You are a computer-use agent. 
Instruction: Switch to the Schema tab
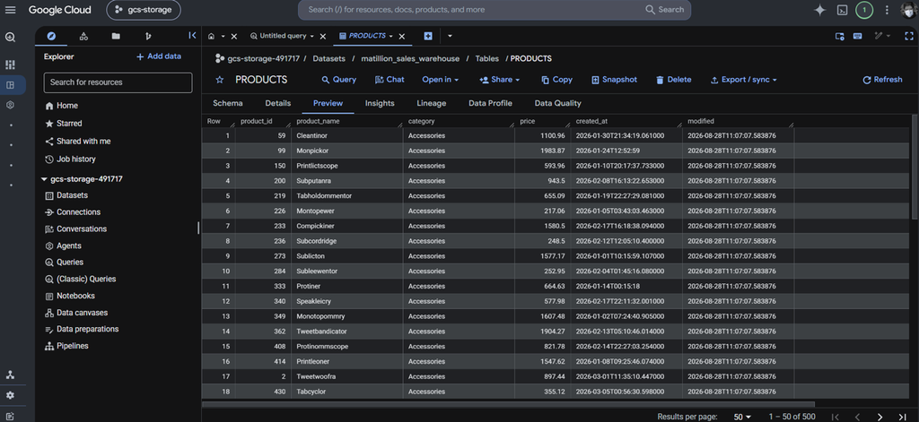click(228, 103)
